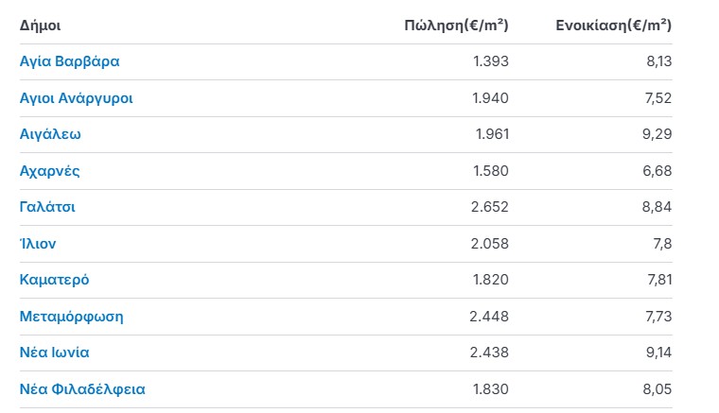
Task: Click the 1.393 sale price cell
Action: point(491,61)
